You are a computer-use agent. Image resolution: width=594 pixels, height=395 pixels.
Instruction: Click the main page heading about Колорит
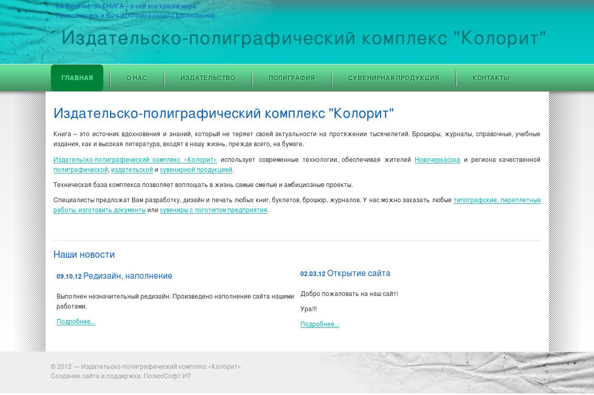(x=223, y=114)
